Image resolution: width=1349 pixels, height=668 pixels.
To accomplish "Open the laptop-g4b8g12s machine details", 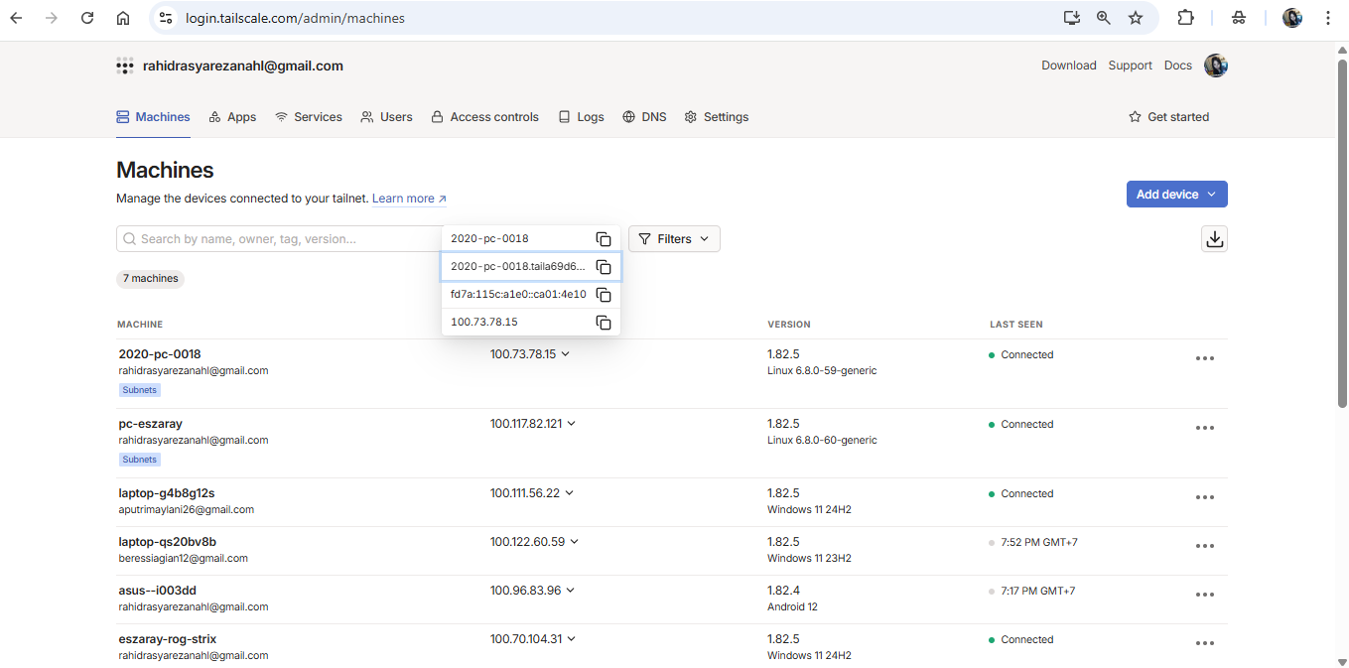I will click(167, 493).
